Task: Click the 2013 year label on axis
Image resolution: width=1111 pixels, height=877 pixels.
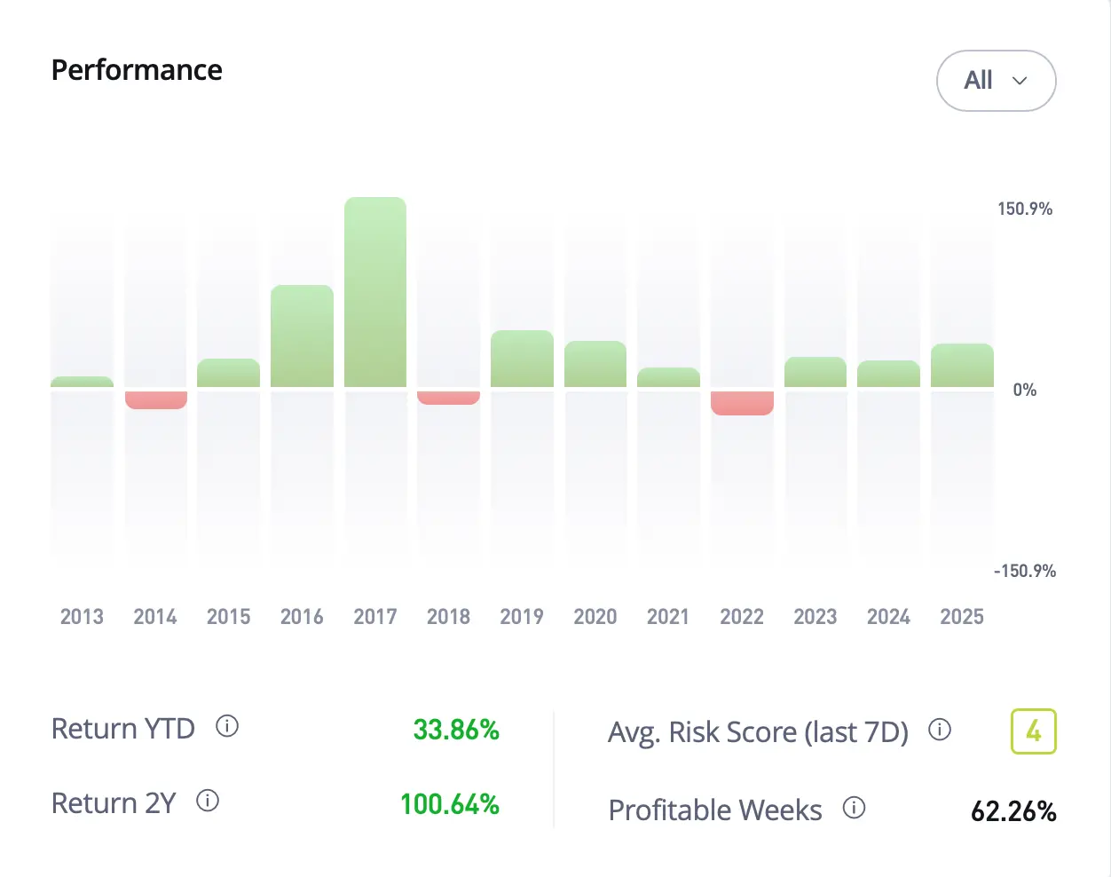Action: [82, 617]
